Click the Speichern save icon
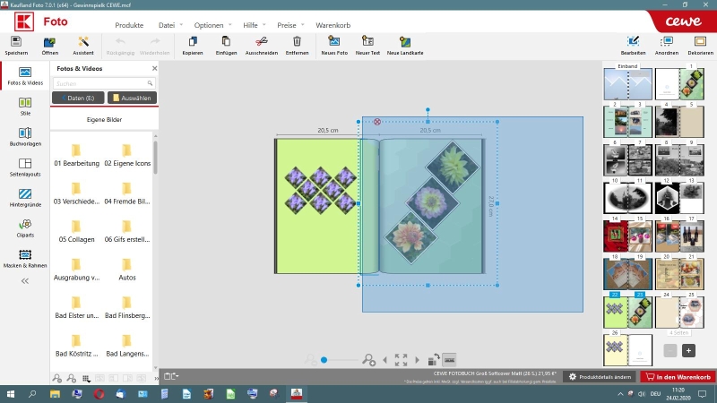Viewport: 717px width, 403px height. click(15, 41)
